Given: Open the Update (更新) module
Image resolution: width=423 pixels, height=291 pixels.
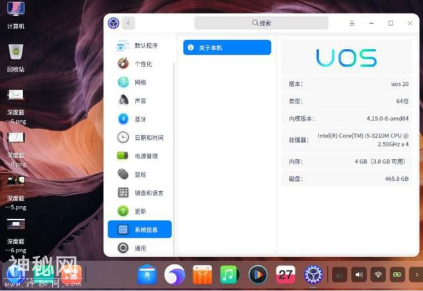Looking at the screenshot, I should (x=139, y=211).
